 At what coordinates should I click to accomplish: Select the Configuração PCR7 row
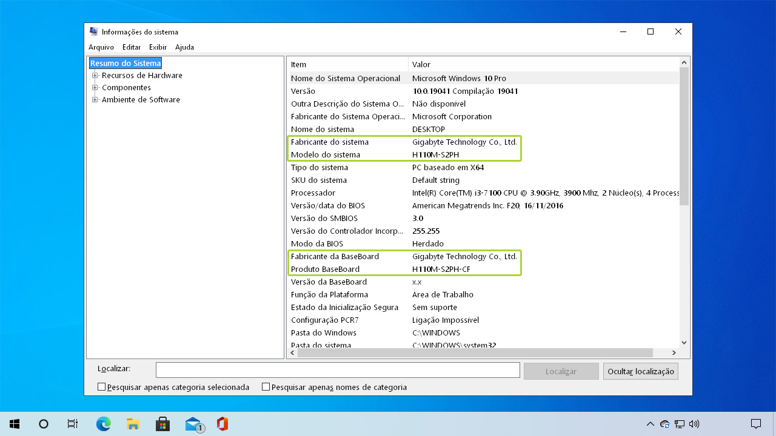(483, 320)
